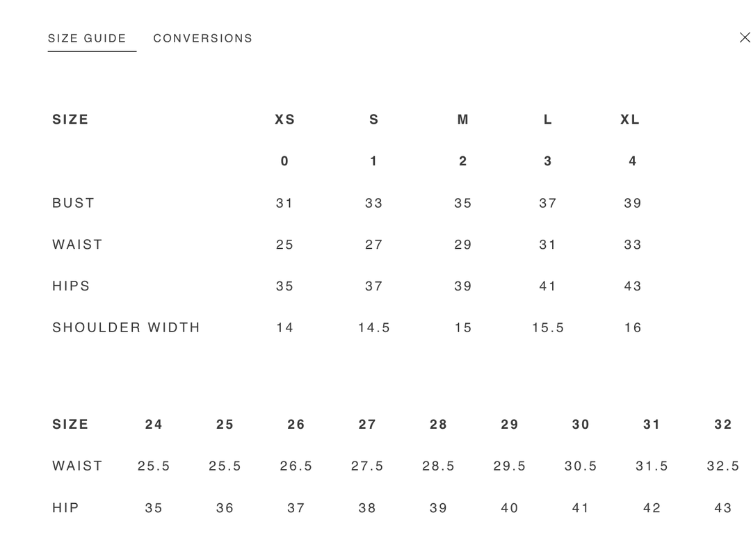Click the 32.5 waist measurement
The image size is (751, 540).
click(722, 466)
